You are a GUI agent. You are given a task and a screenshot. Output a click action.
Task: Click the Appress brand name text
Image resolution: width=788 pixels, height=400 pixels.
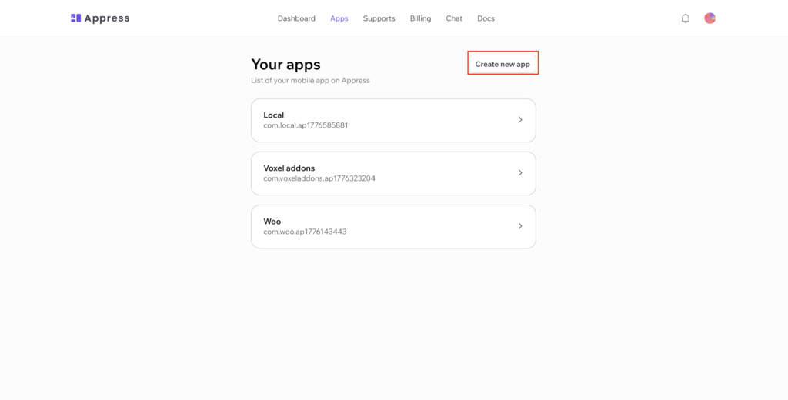coord(107,18)
